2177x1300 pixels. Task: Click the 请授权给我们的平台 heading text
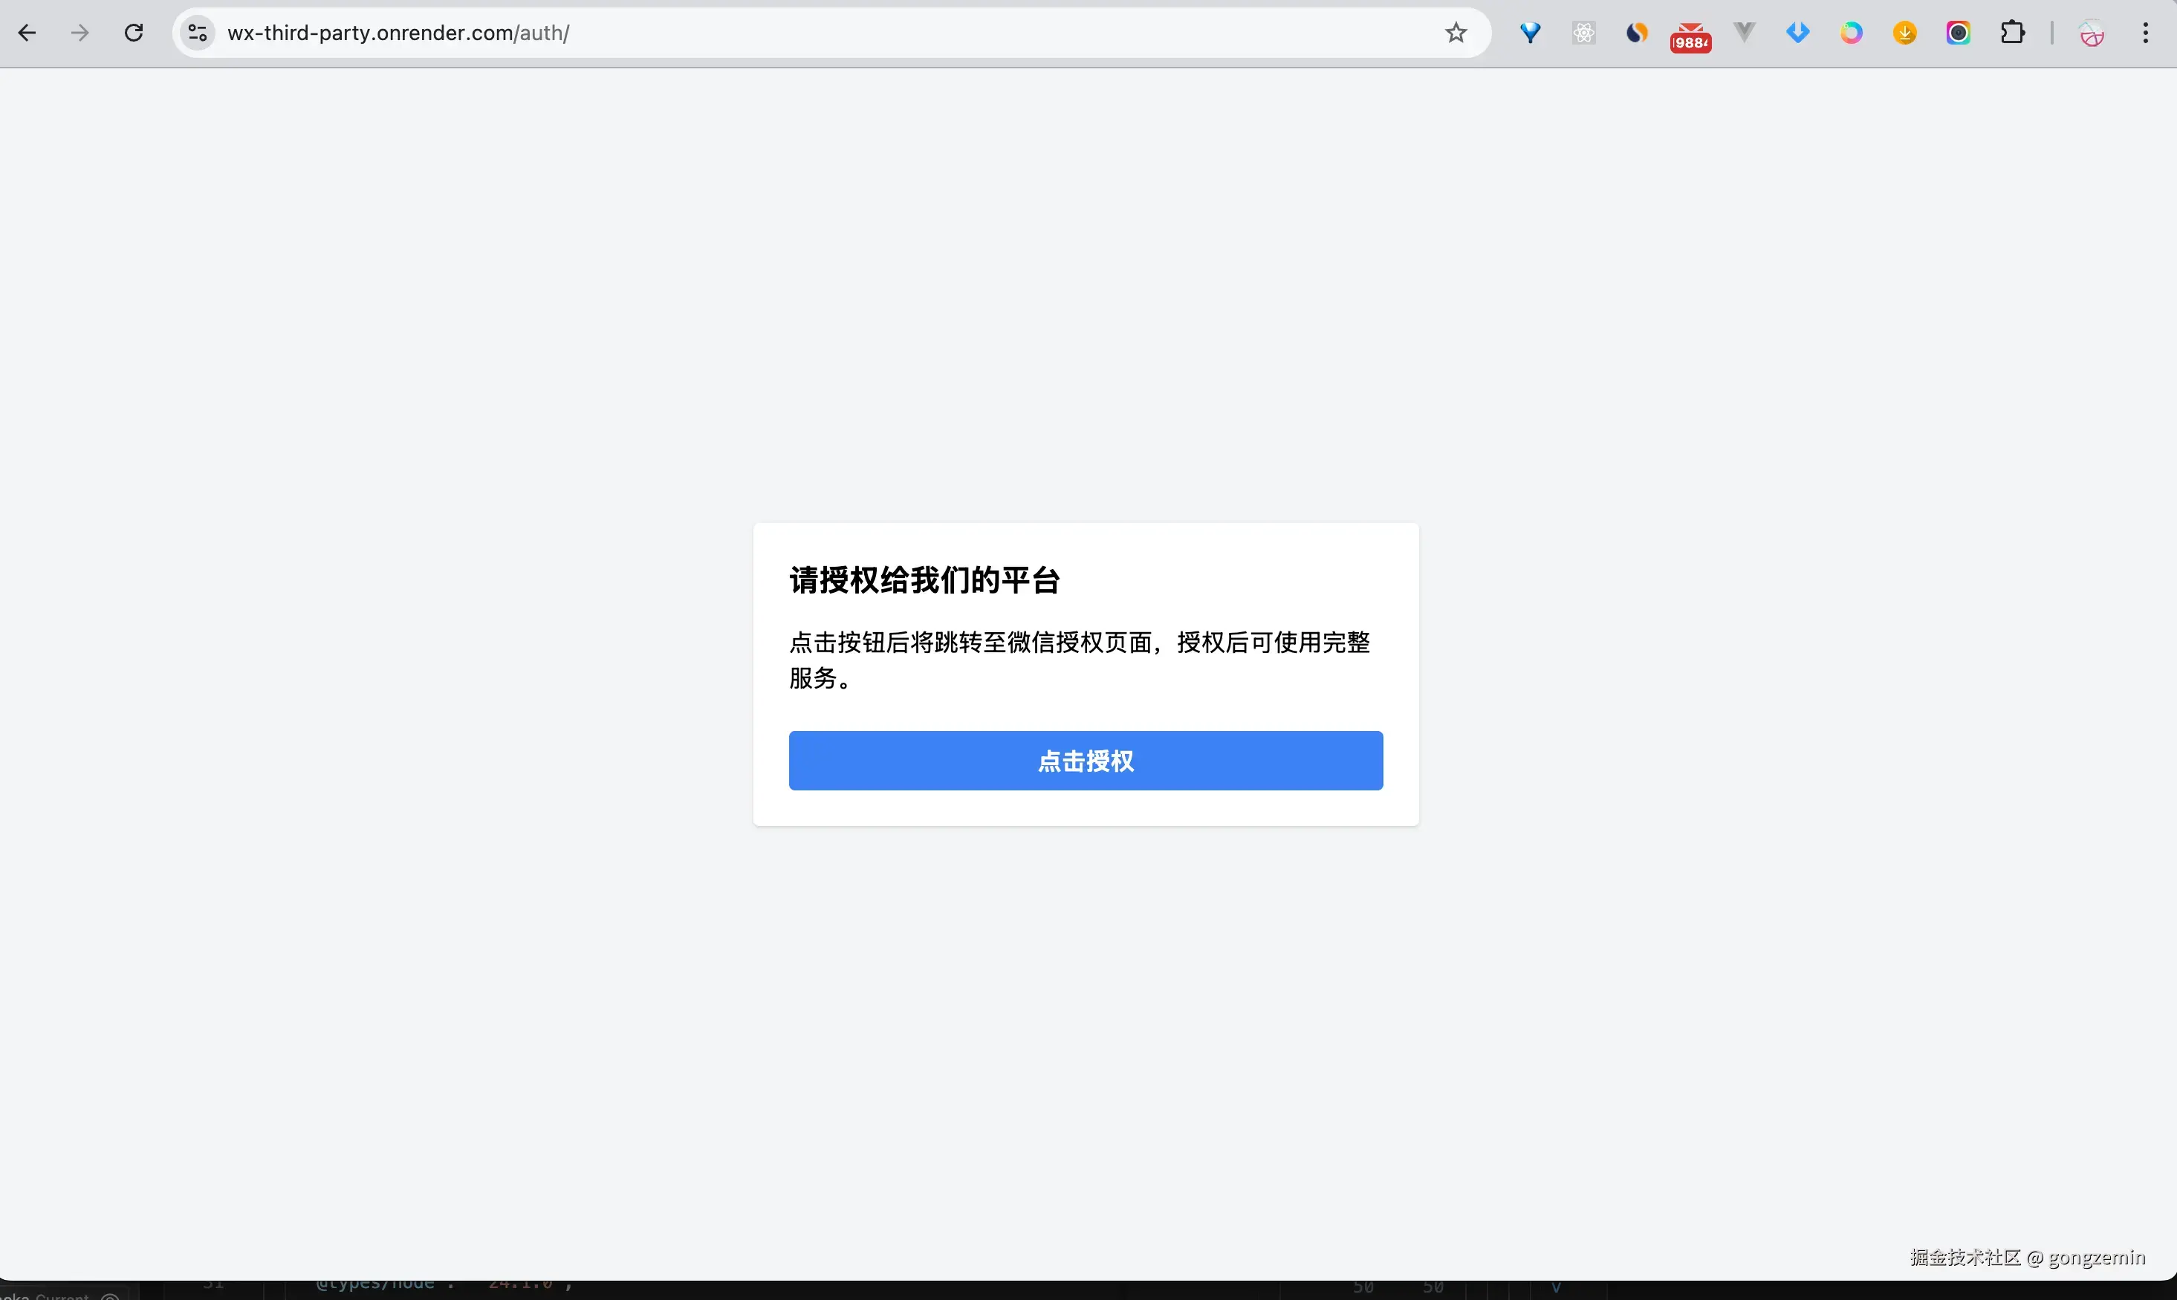coord(924,580)
